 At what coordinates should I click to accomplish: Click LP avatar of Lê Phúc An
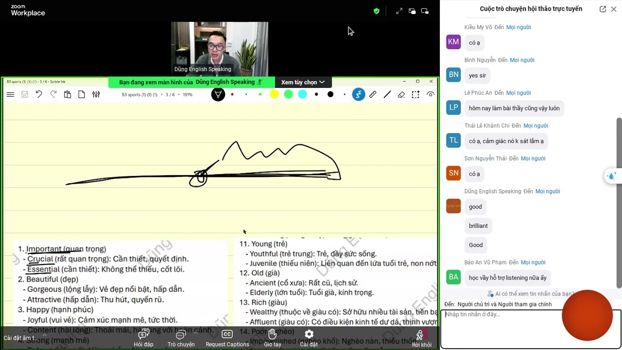click(x=453, y=107)
